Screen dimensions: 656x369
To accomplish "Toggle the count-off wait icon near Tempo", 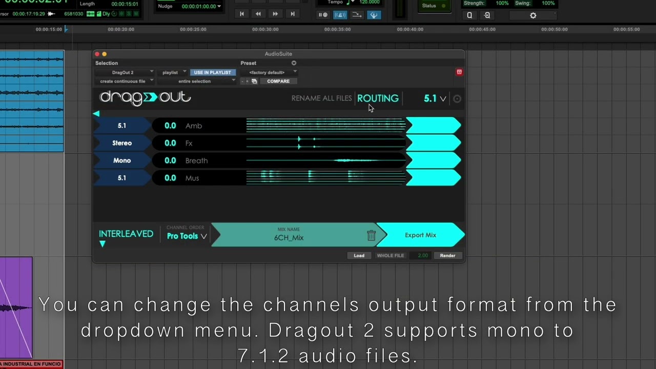I will click(323, 15).
